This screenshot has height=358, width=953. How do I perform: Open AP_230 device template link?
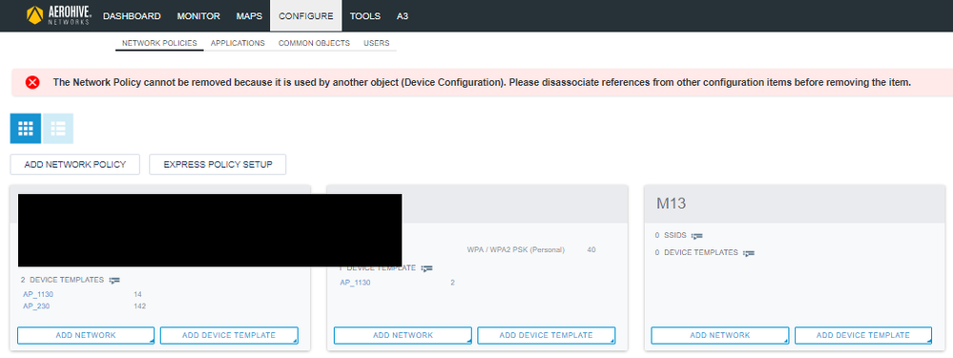tap(36, 306)
